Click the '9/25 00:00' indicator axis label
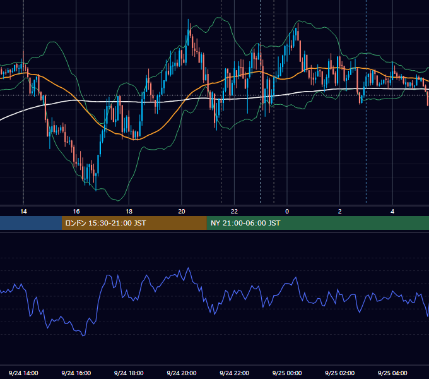 click(287, 373)
